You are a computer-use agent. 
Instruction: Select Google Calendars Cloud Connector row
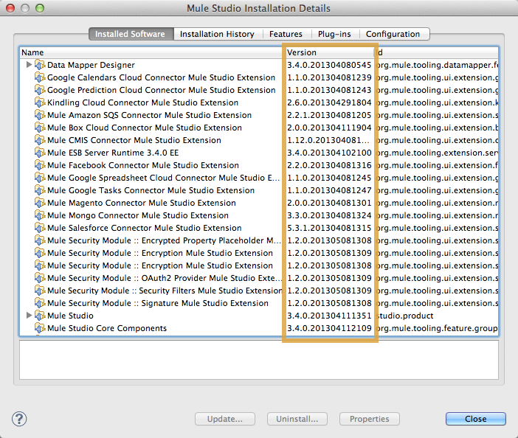[161, 77]
